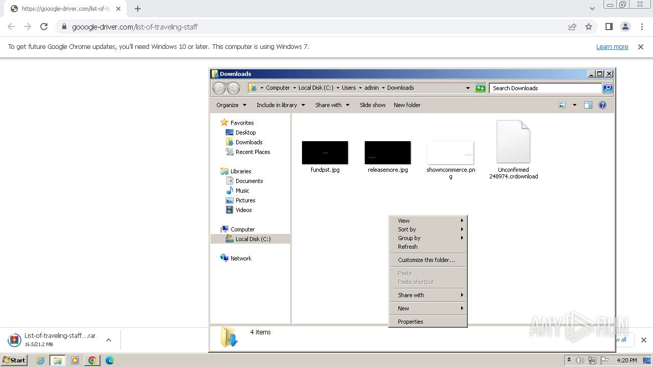Start Slide show
The width and height of the screenshot is (653, 367).
point(372,105)
